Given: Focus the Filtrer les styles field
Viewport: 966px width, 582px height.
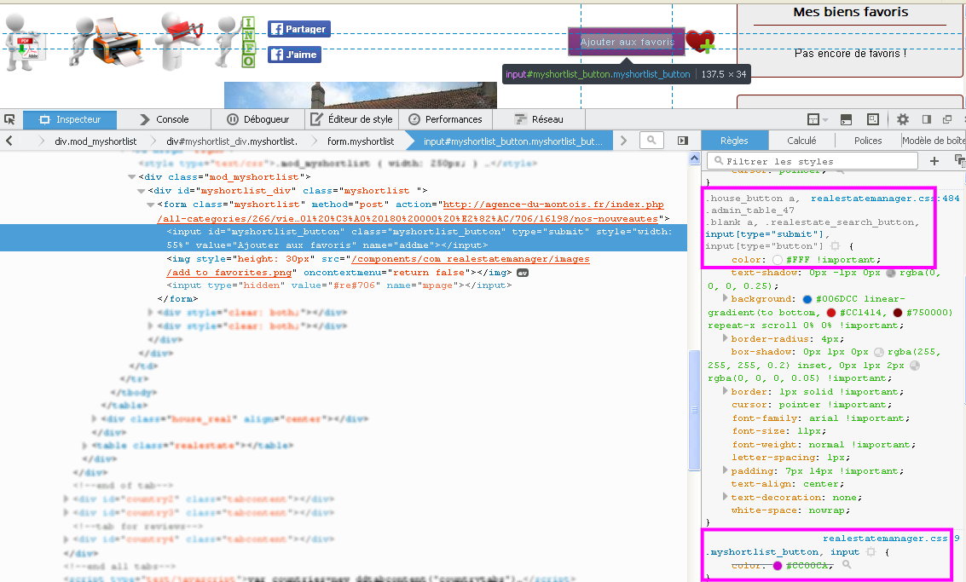Looking at the screenshot, I should coord(813,161).
